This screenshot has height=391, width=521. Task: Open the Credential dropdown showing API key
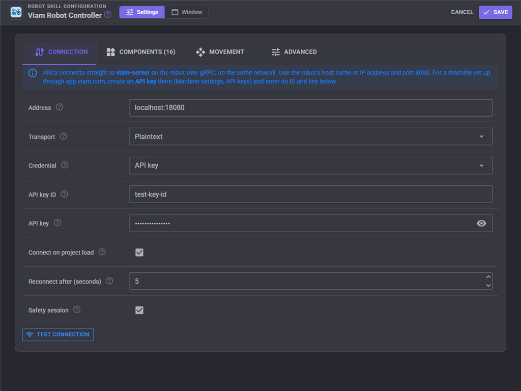click(x=310, y=165)
